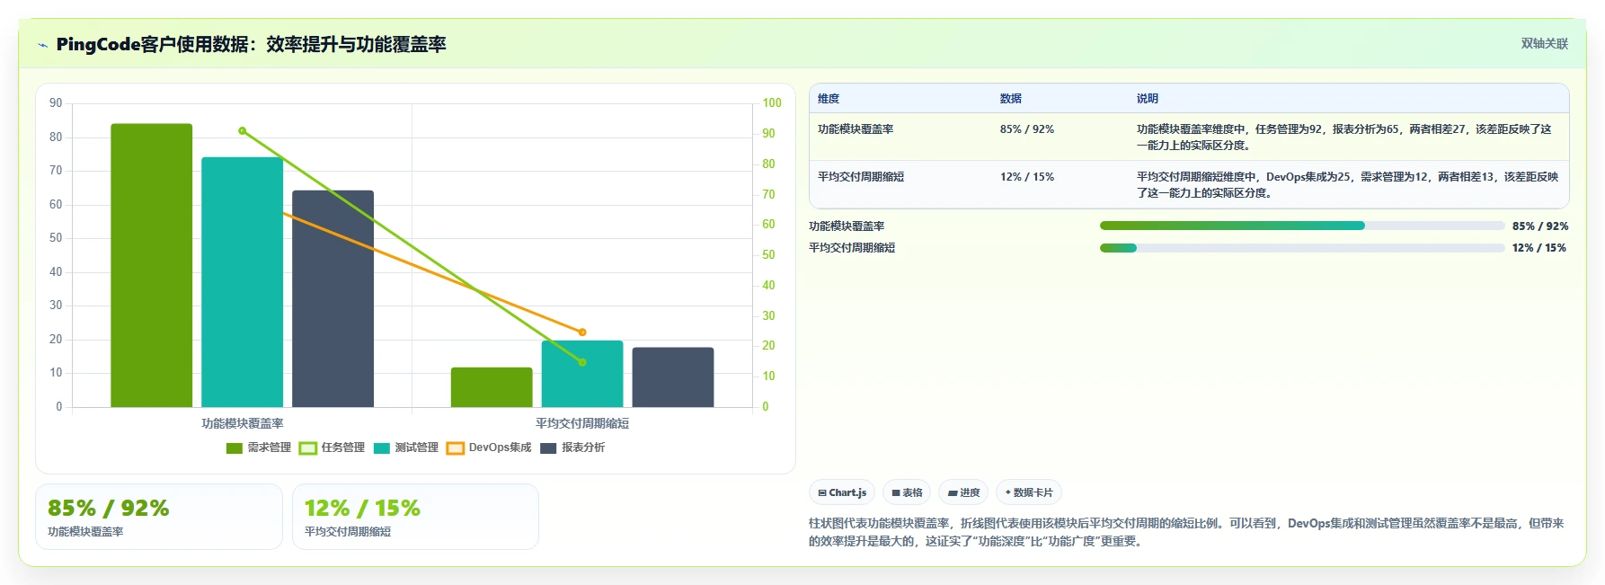Click x-axis label 平均交付周期缩短
Image resolution: width=1605 pixels, height=585 pixels.
click(x=582, y=423)
